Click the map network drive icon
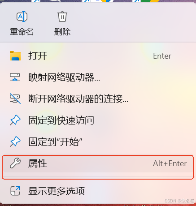Image resolution: width=196 pixels, height=206 pixels. tap(15, 77)
